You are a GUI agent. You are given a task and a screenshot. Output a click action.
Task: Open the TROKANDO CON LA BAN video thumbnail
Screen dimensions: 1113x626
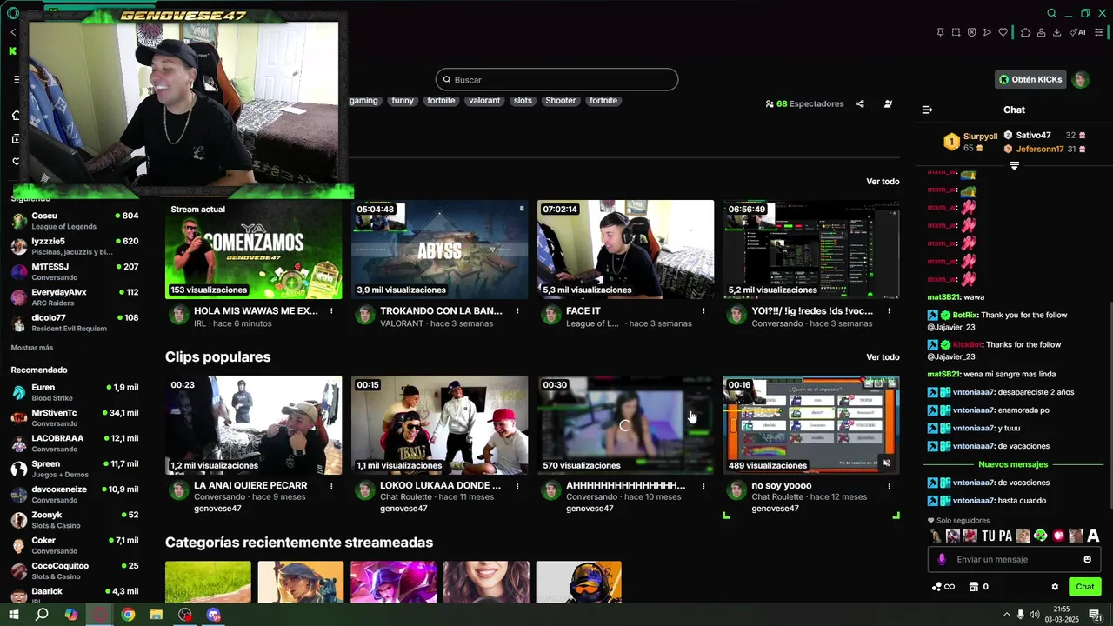point(439,250)
